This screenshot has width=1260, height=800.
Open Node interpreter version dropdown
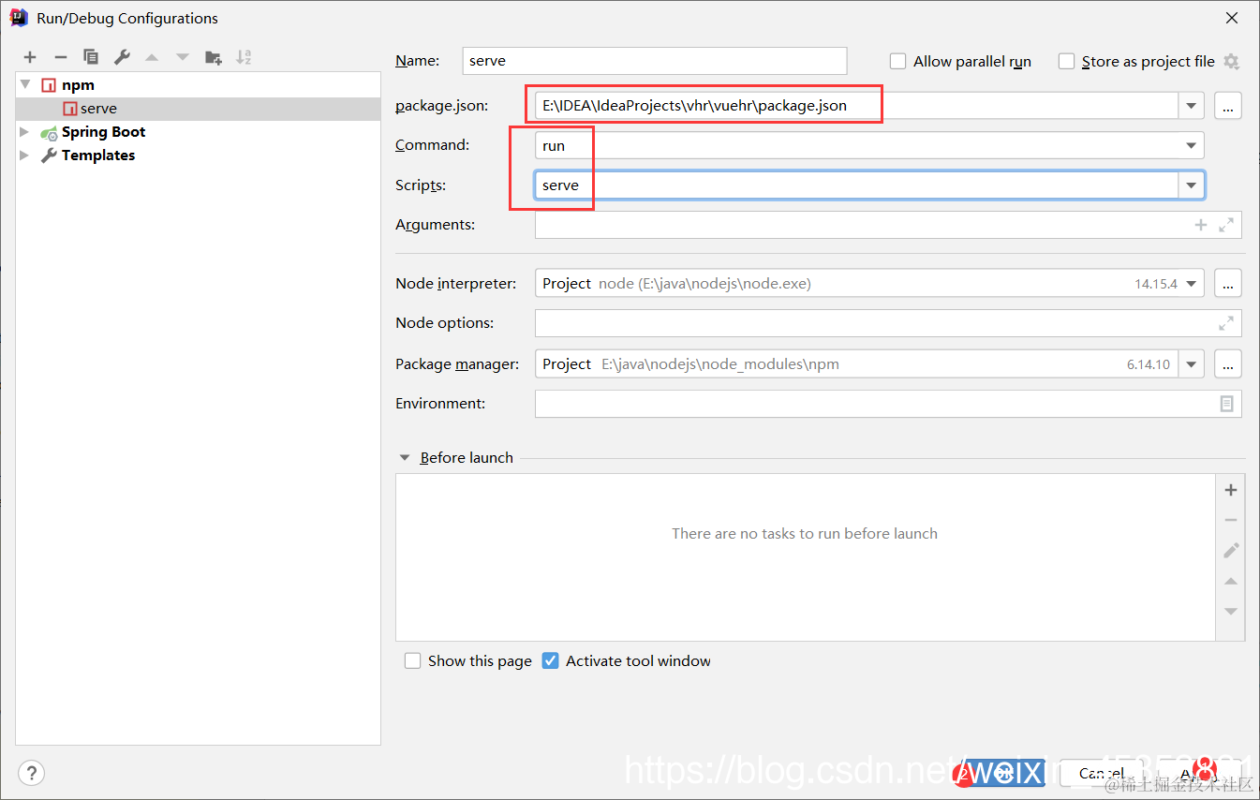coord(1191,283)
